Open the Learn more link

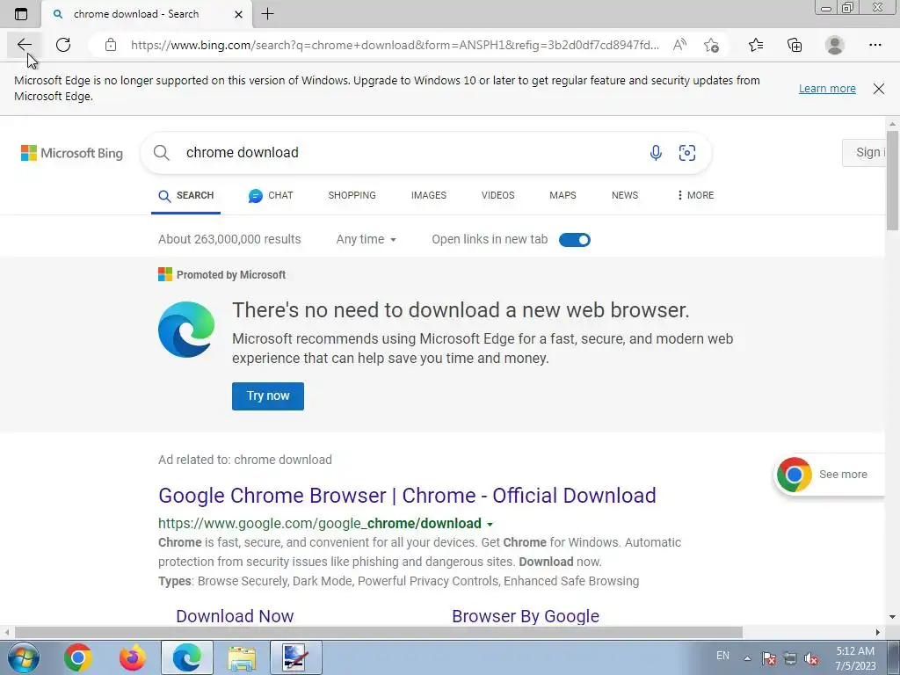click(827, 89)
